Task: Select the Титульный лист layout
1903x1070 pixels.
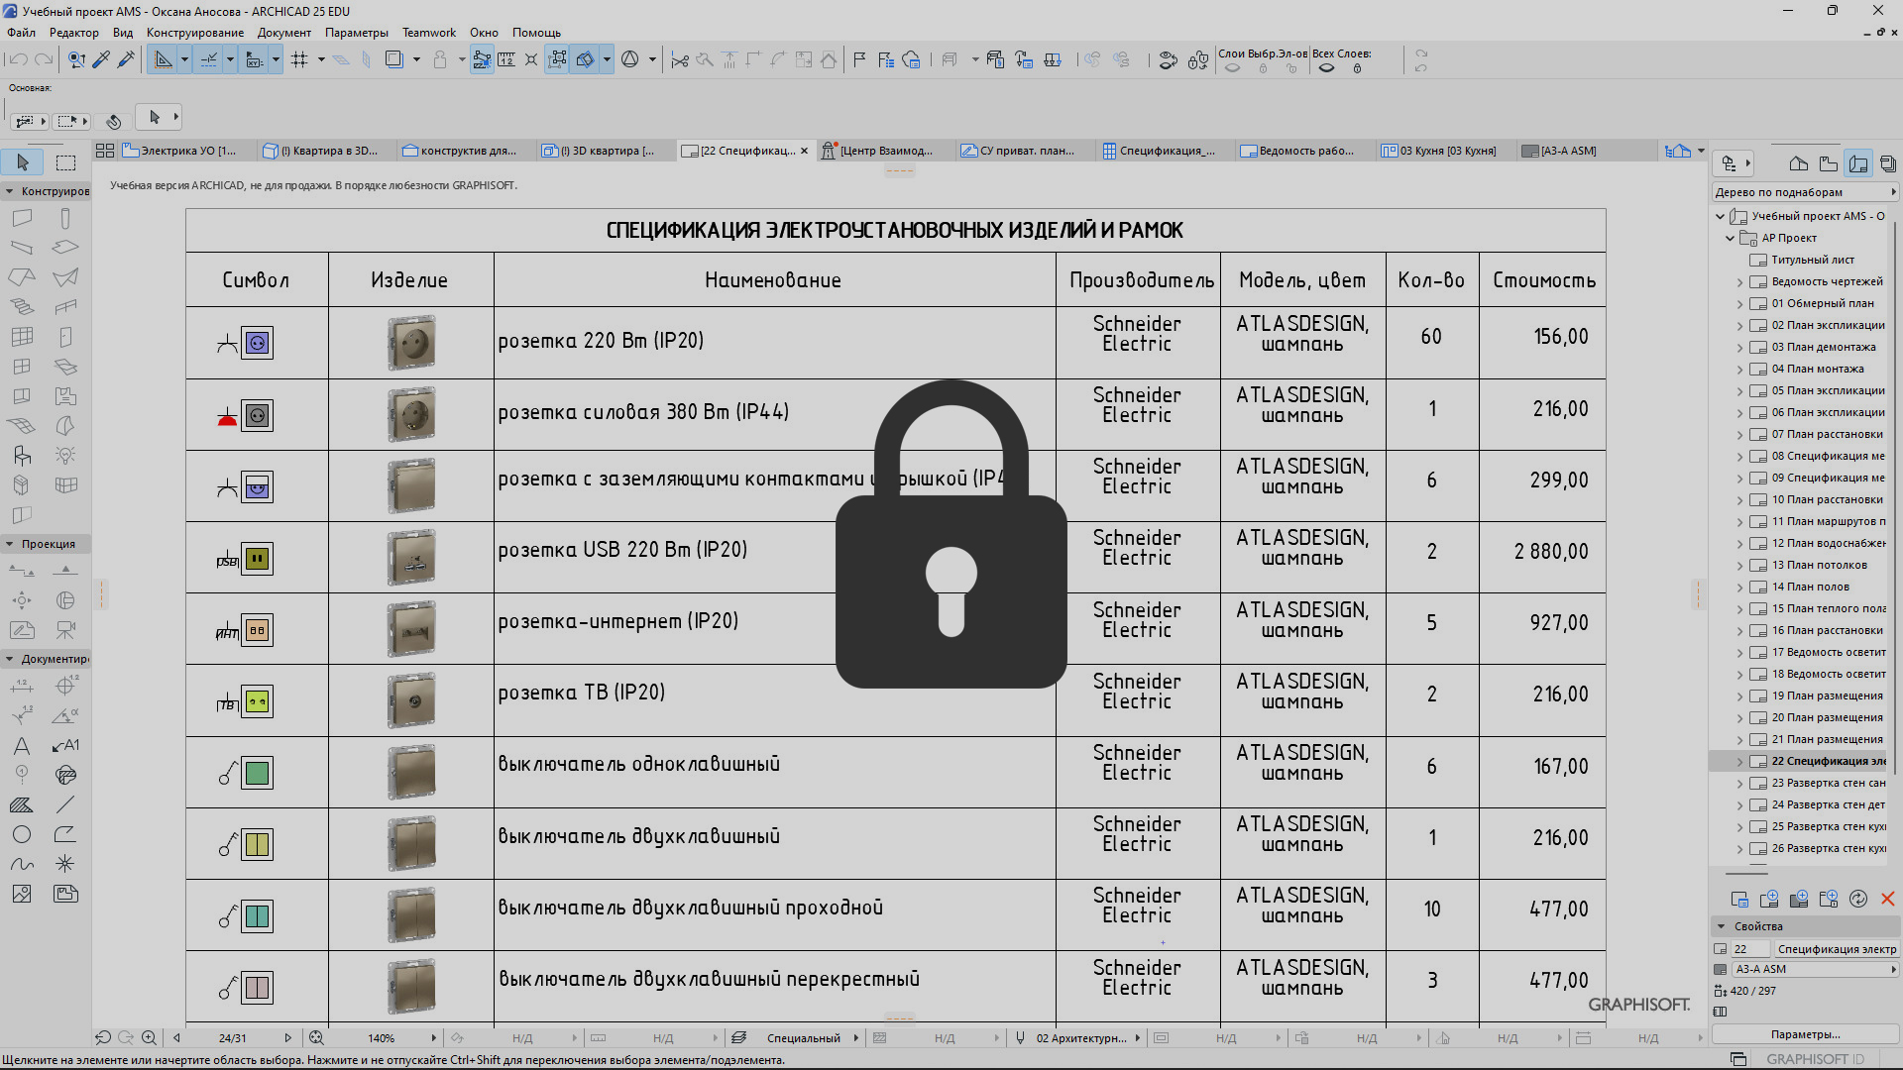Action: pos(1813,260)
